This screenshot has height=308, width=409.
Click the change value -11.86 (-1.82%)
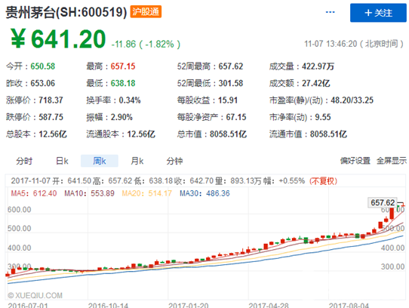pyautogui.click(x=146, y=44)
